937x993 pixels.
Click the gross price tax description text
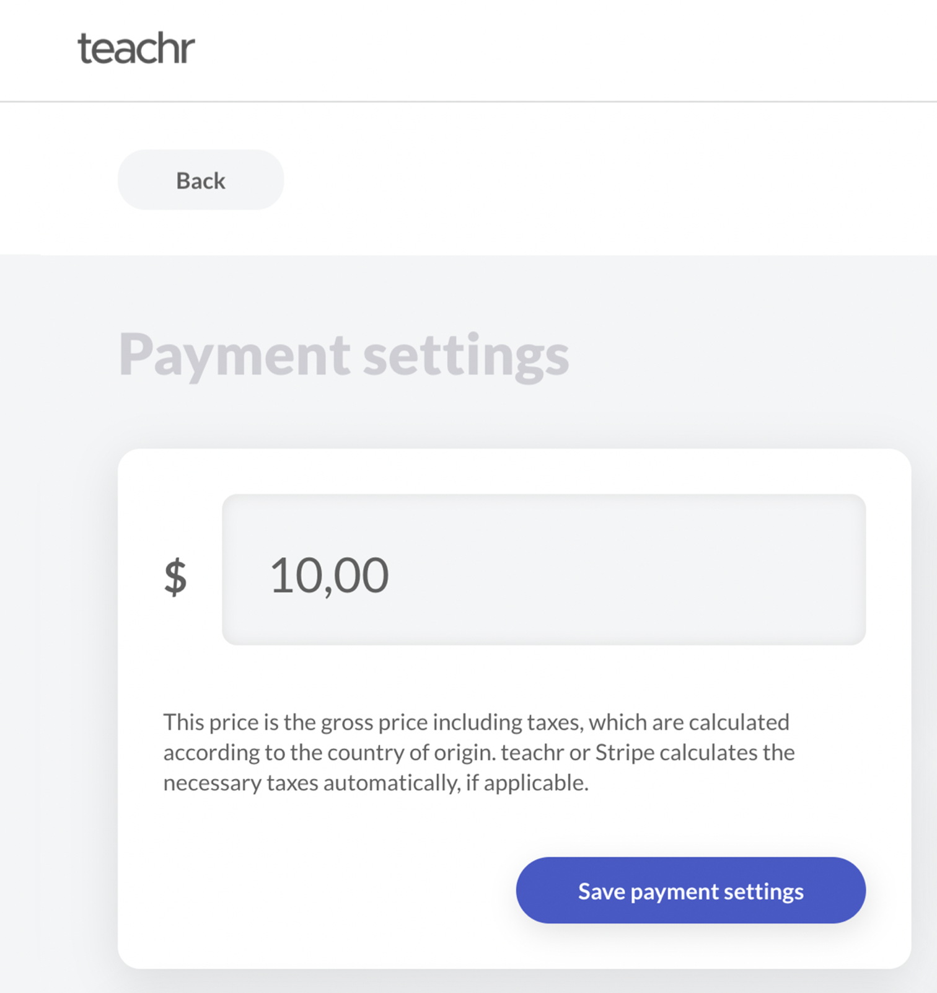coord(478,752)
